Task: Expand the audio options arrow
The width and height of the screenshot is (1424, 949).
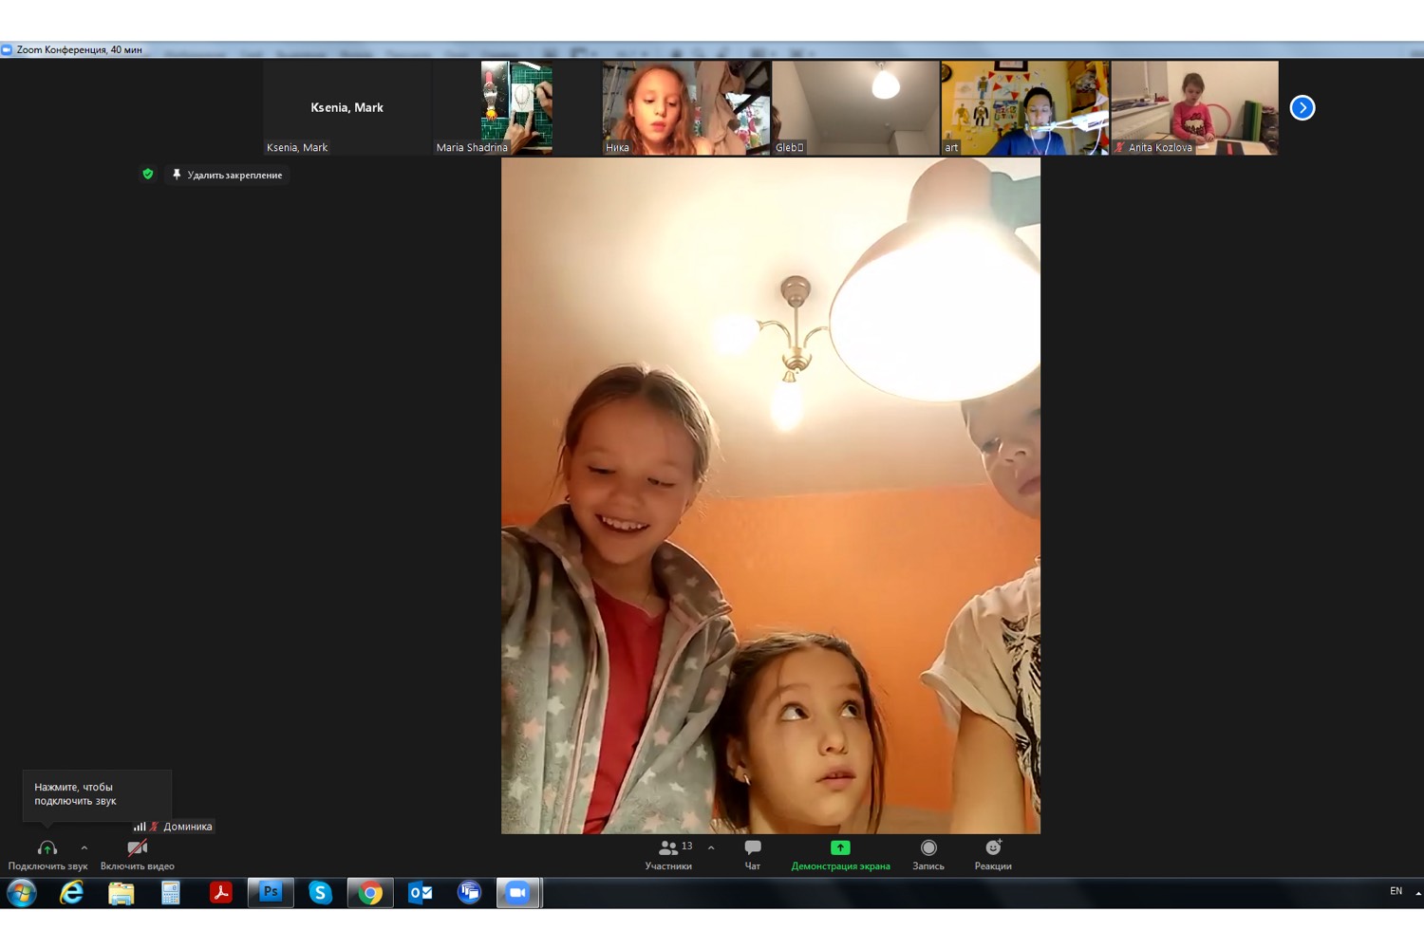Action: [x=84, y=847]
